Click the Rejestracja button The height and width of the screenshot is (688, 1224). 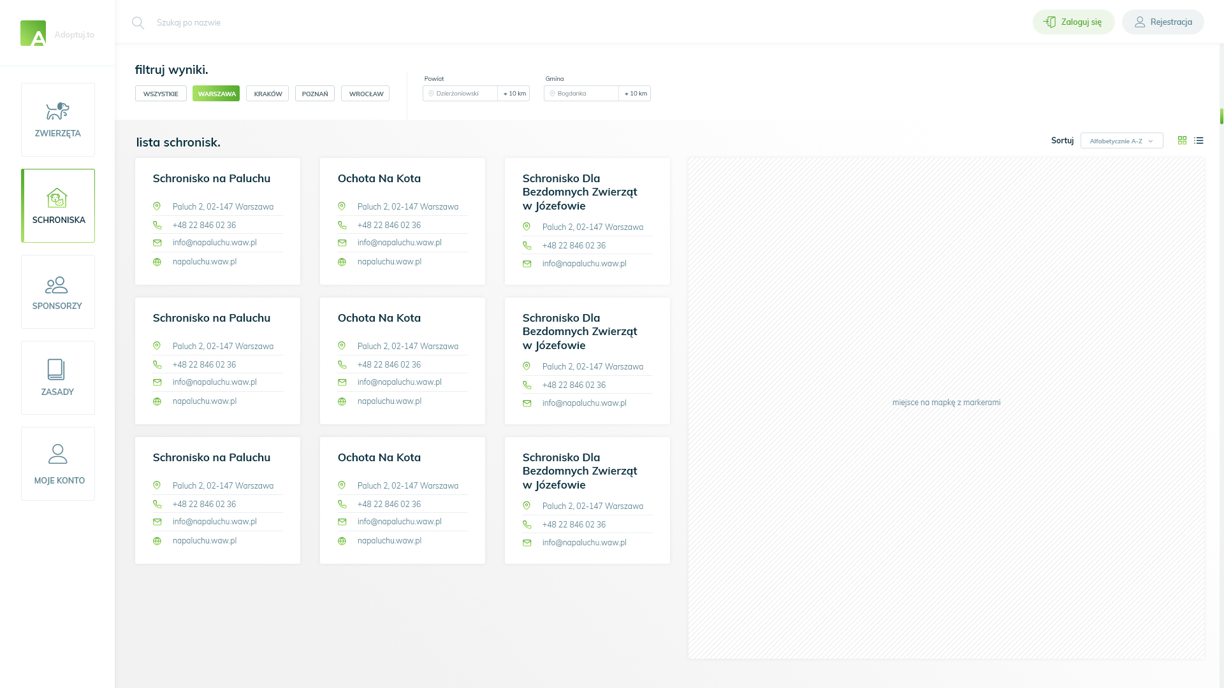click(1163, 21)
